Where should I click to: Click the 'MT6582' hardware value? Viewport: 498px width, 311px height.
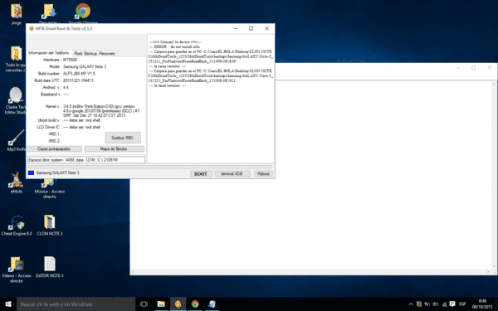point(70,60)
